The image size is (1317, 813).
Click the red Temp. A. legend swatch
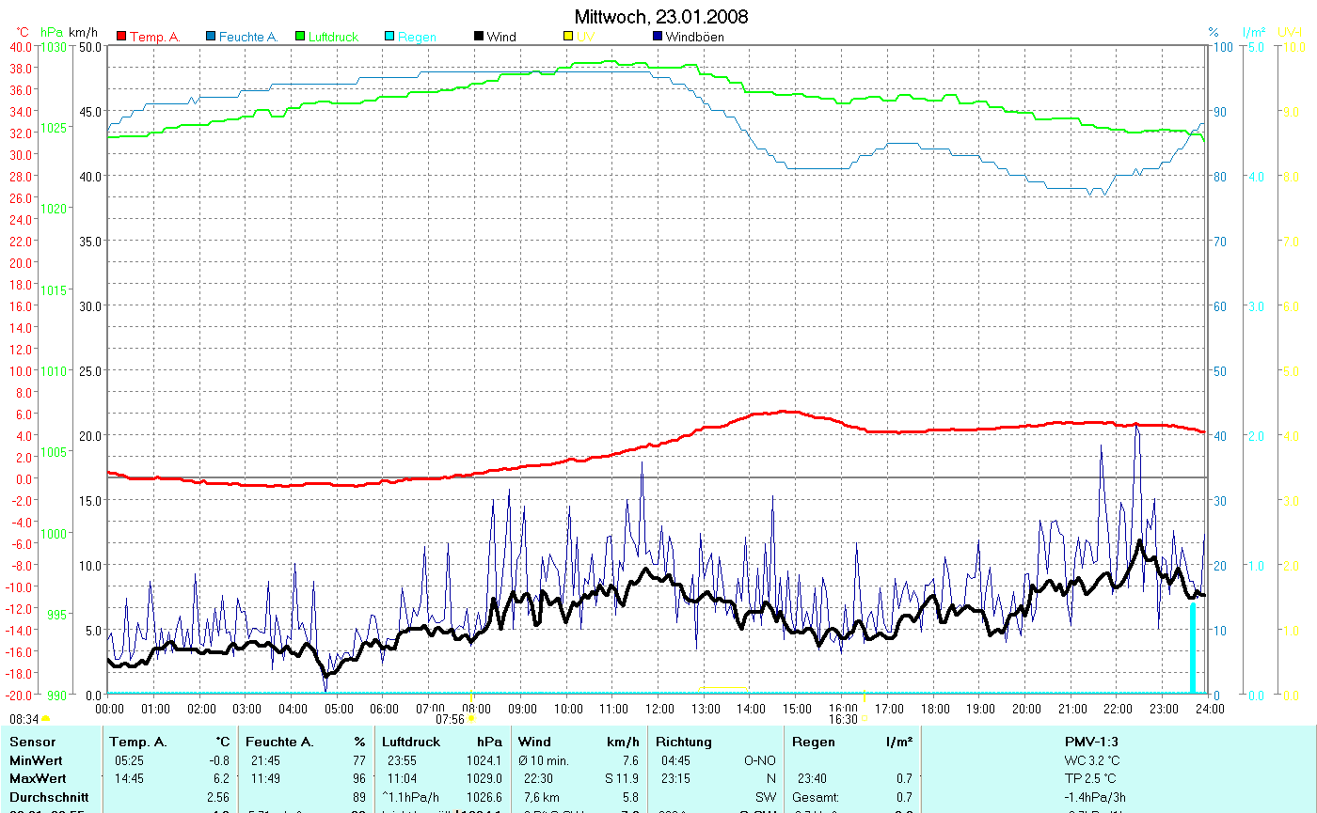[121, 37]
